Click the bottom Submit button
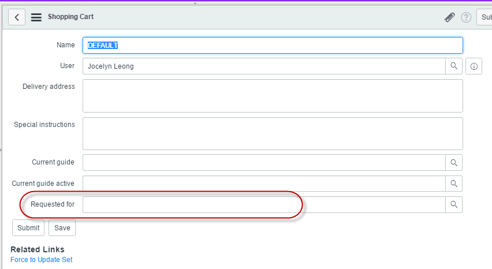This screenshot has width=492, height=269. 28,227
